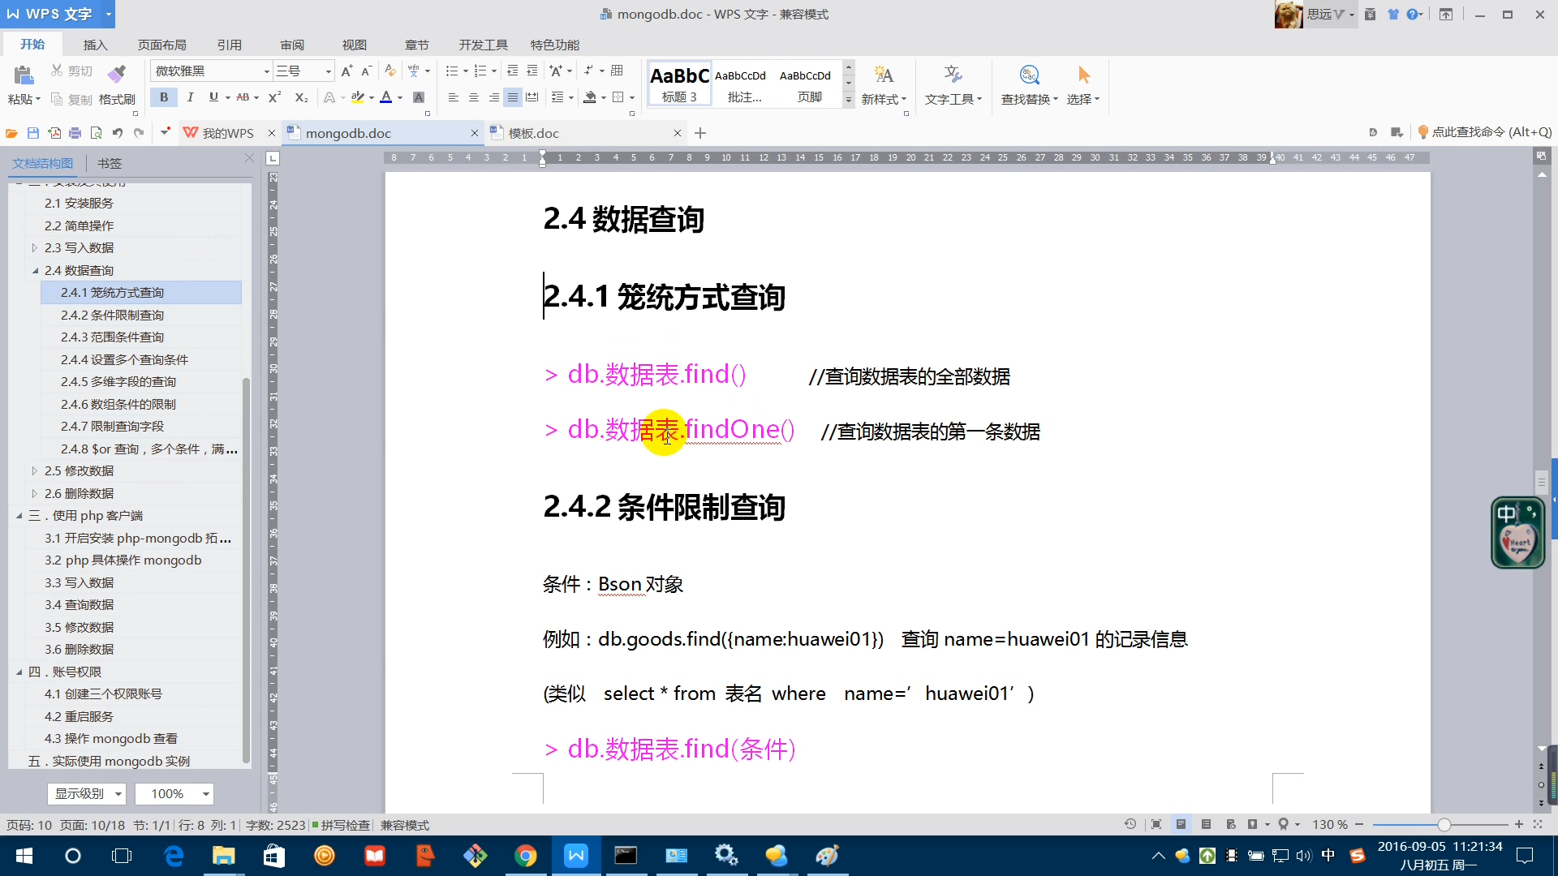Toggle page layout view in status bar
Image resolution: width=1558 pixels, height=876 pixels.
coord(1181,825)
